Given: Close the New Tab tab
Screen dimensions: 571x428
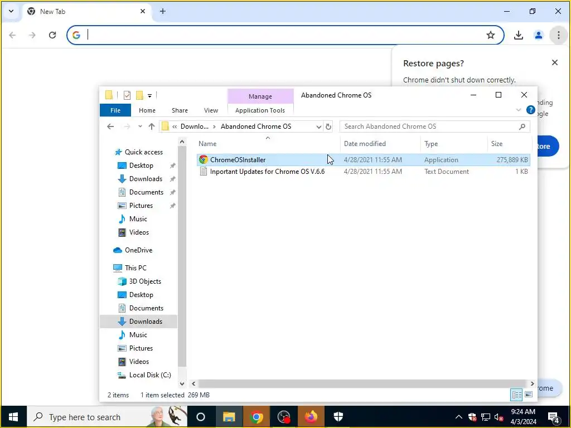Looking at the screenshot, I should 143,11.
